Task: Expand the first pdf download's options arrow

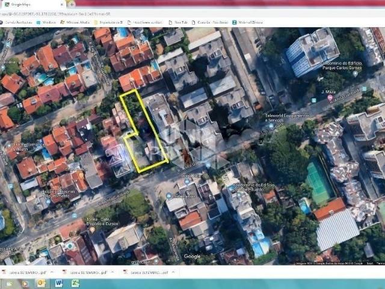Action: coord(52,272)
